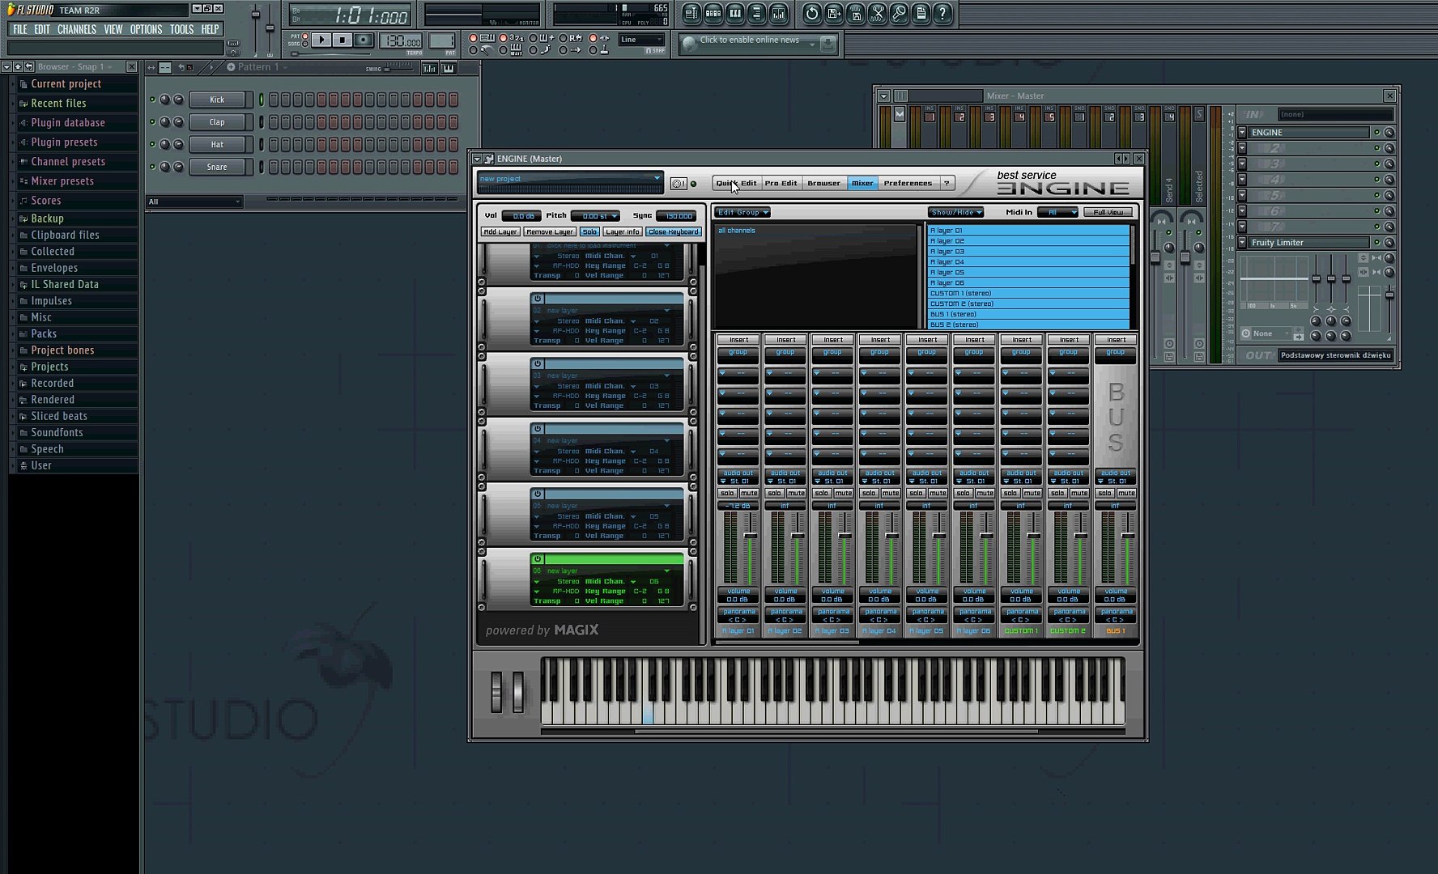Click the ENGINE question mark help icon
The height and width of the screenshot is (874, 1438).
(946, 184)
